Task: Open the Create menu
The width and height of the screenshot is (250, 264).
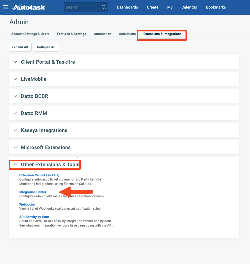Action: click(x=152, y=7)
